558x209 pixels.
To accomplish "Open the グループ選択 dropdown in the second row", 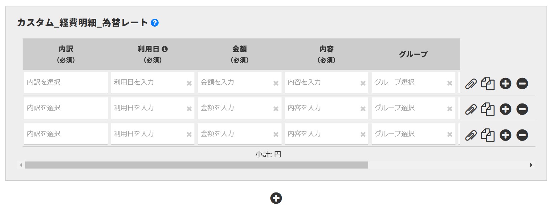I will tap(408, 108).
